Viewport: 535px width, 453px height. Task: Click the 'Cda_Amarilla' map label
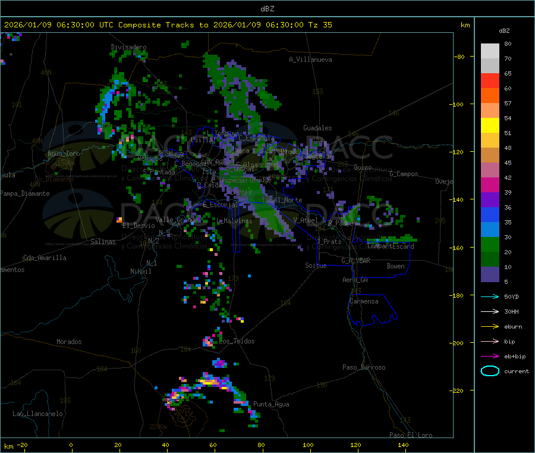[x=45, y=258]
